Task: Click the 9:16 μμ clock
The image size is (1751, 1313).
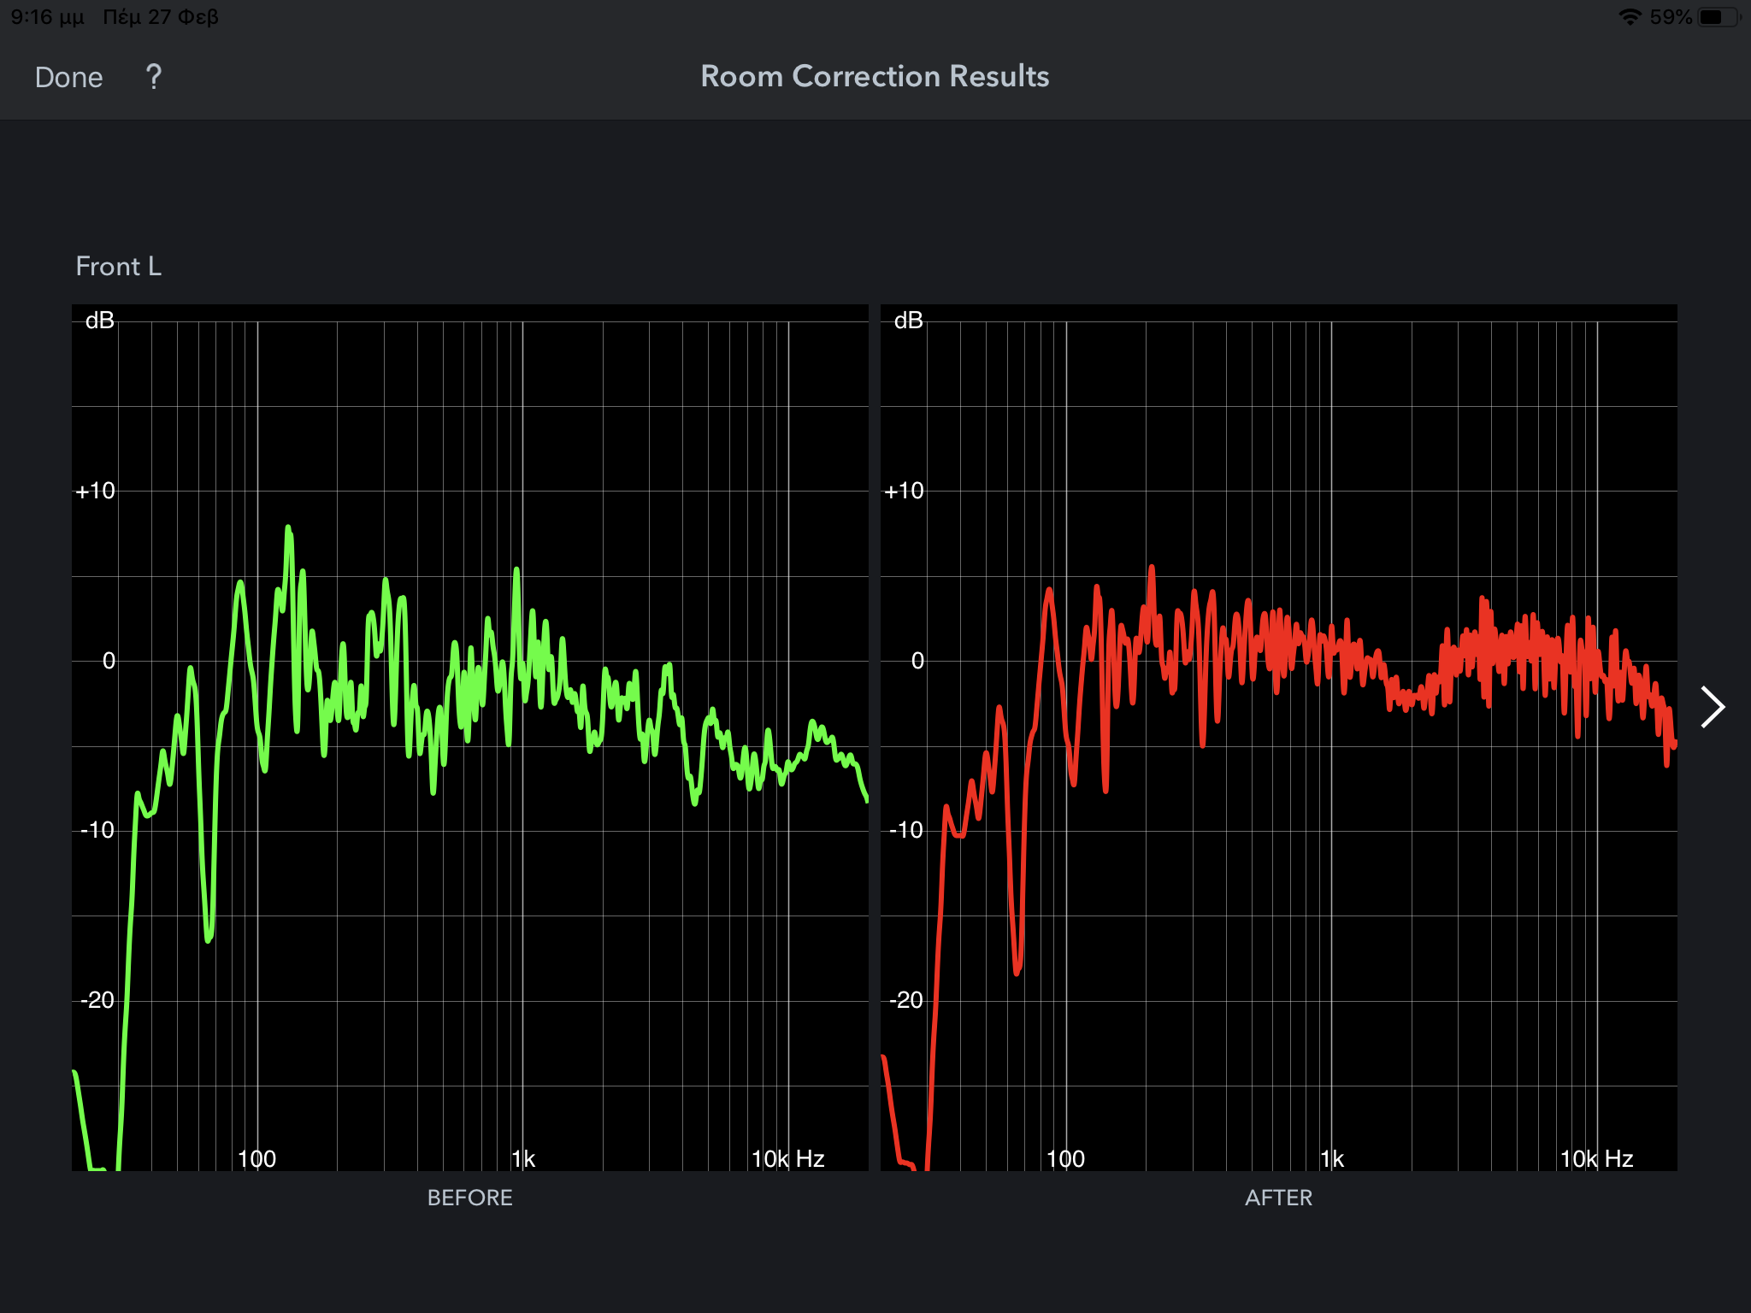Action: click(x=47, y=17)
